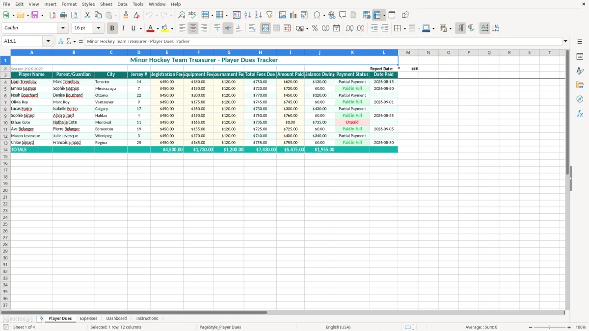Click the Insert Special Character omega icon
589x331 pixels.
tap(317, 15)
